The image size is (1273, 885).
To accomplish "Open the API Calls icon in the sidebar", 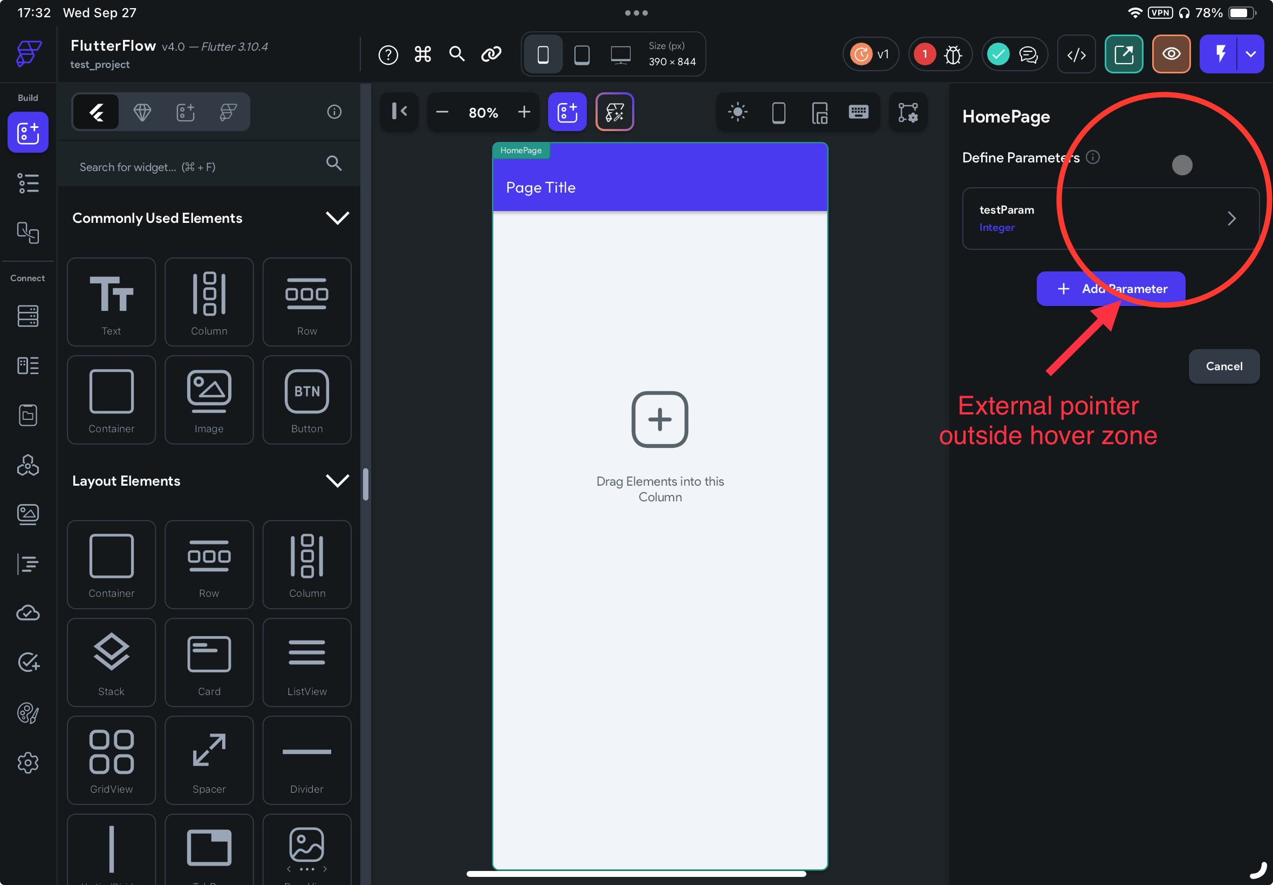I will coord(28,365).
